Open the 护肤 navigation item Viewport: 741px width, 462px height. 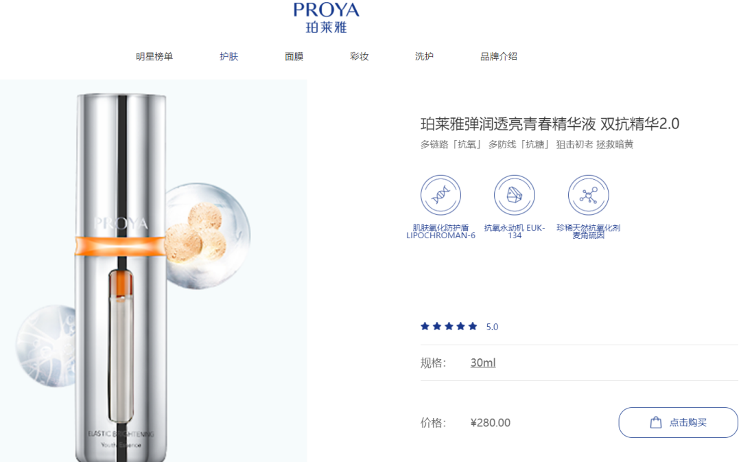(228, 57)
